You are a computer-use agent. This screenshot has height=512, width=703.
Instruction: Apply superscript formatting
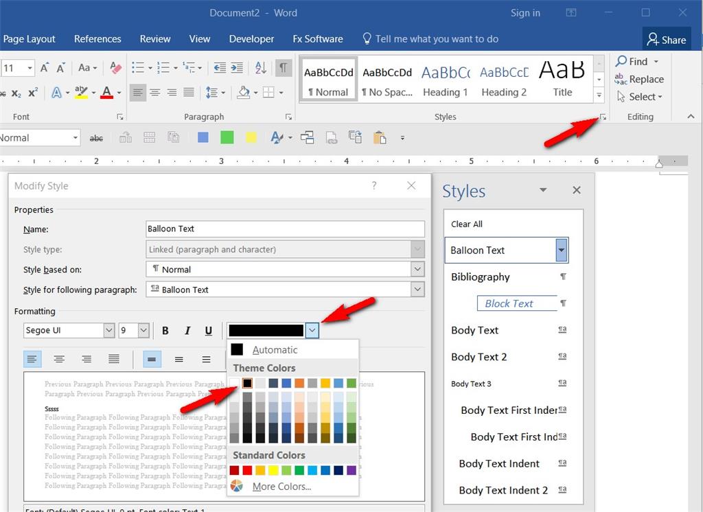[33, 93]
